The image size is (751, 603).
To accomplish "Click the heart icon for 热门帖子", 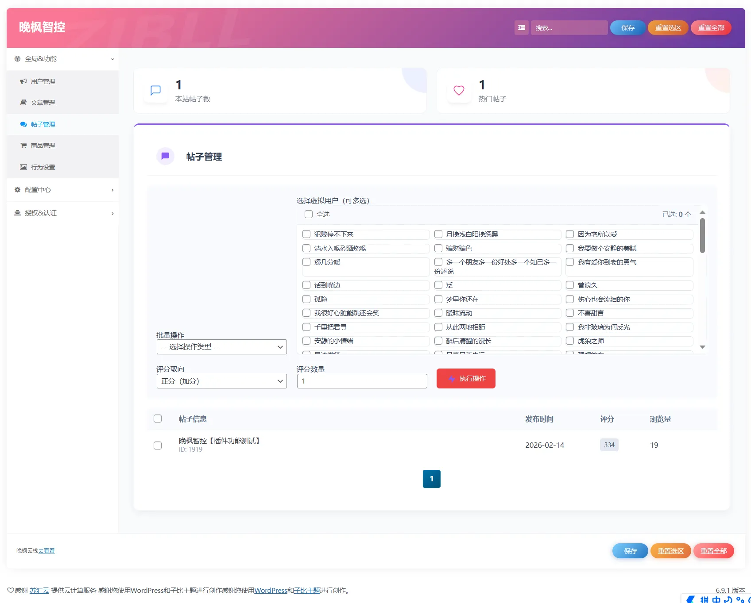I will 459,91.
